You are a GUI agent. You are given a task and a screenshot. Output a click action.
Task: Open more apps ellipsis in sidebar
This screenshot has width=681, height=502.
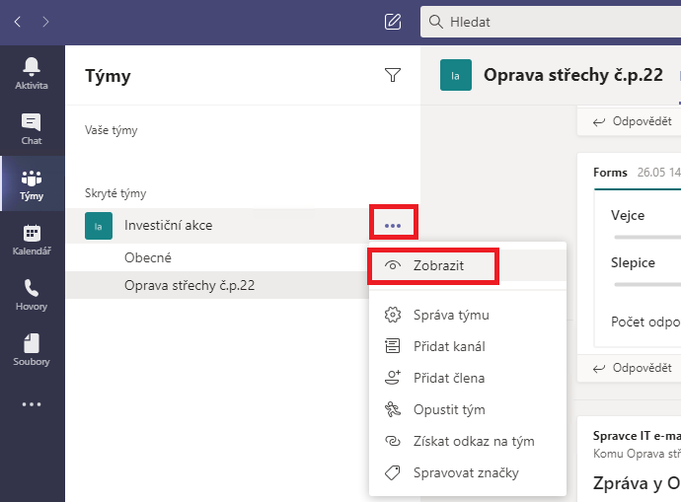(32, 404)
